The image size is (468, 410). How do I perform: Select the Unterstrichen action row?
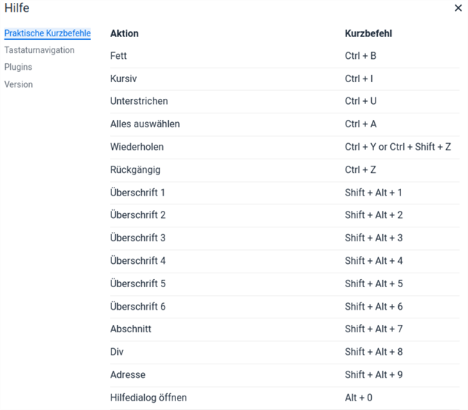pos(139,101)
